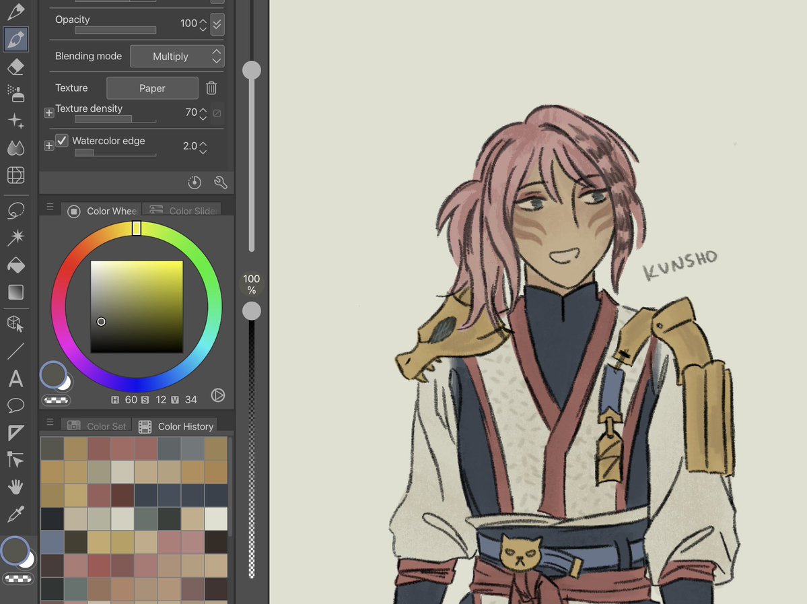Viewport: 807px width, 604px height.
Task: Switch to the Color Set tab
Action: coord(97,426)
